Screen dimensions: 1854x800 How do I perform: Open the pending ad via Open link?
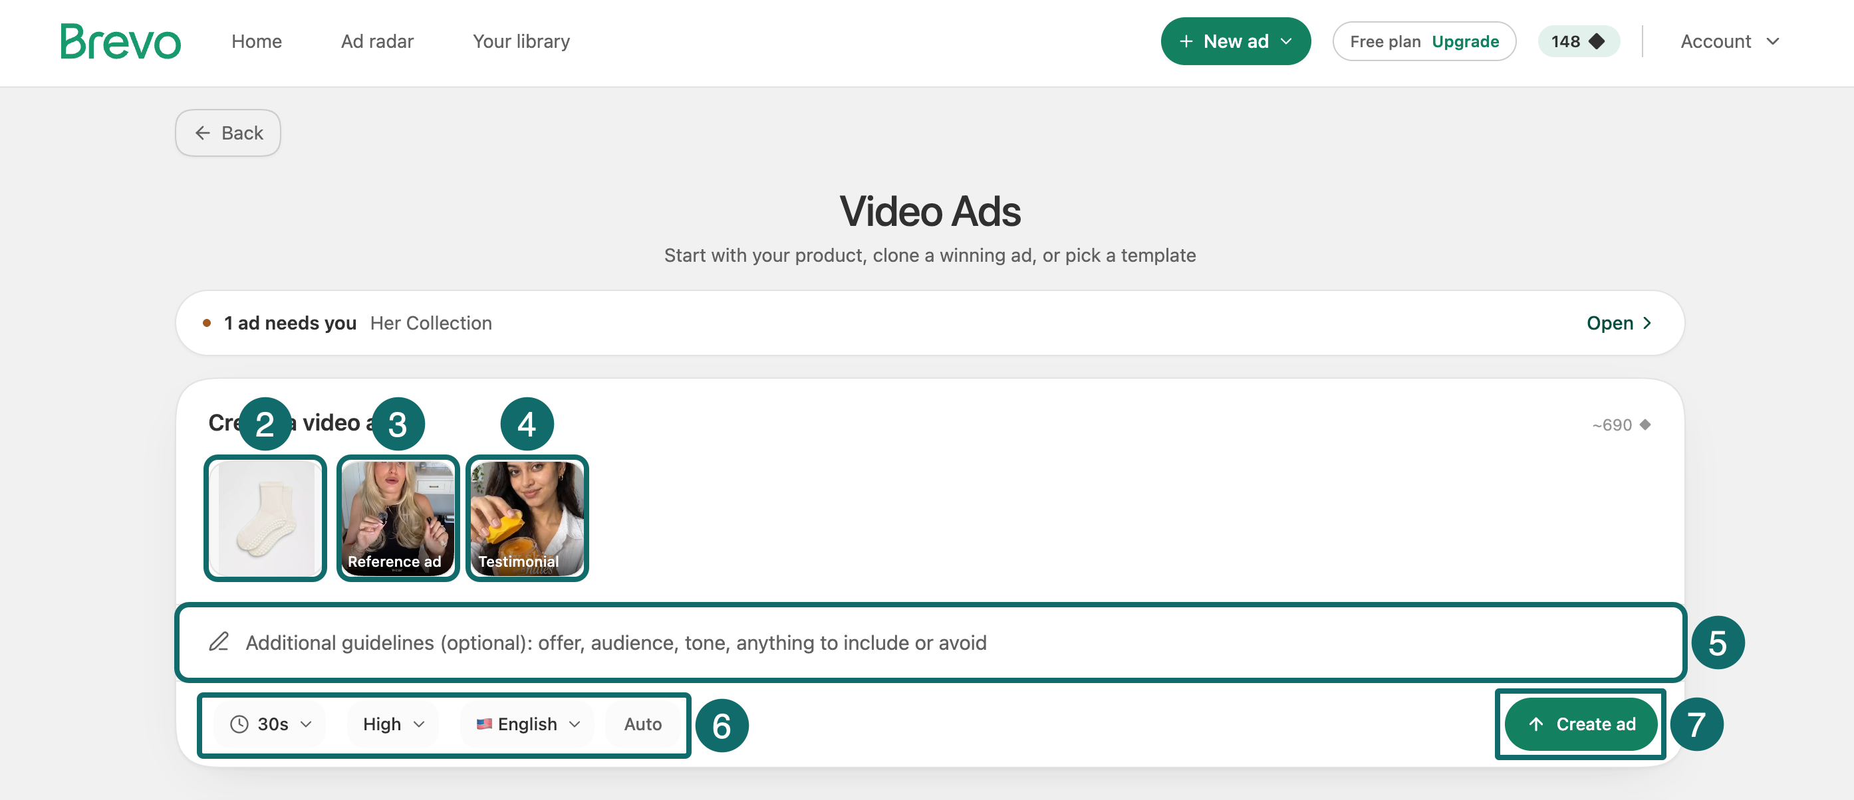(1619, 323)
